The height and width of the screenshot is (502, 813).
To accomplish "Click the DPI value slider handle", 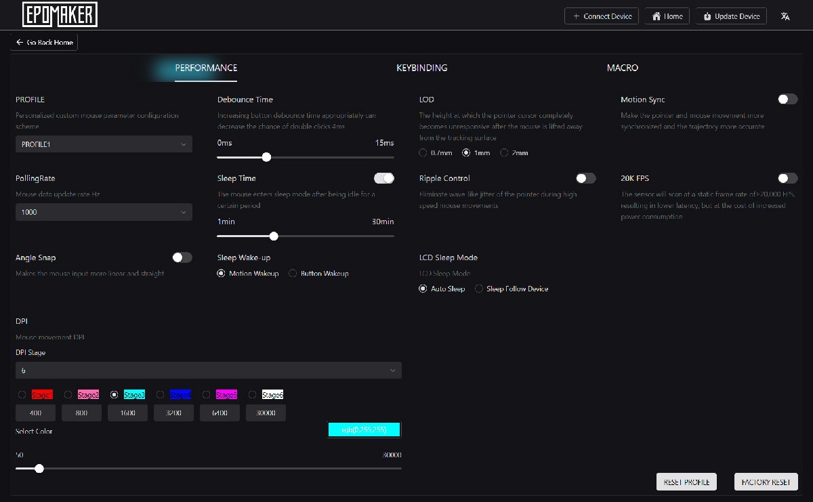I will 39,468.
